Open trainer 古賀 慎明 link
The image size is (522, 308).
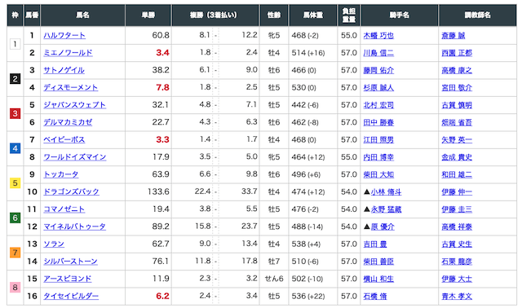457,105
